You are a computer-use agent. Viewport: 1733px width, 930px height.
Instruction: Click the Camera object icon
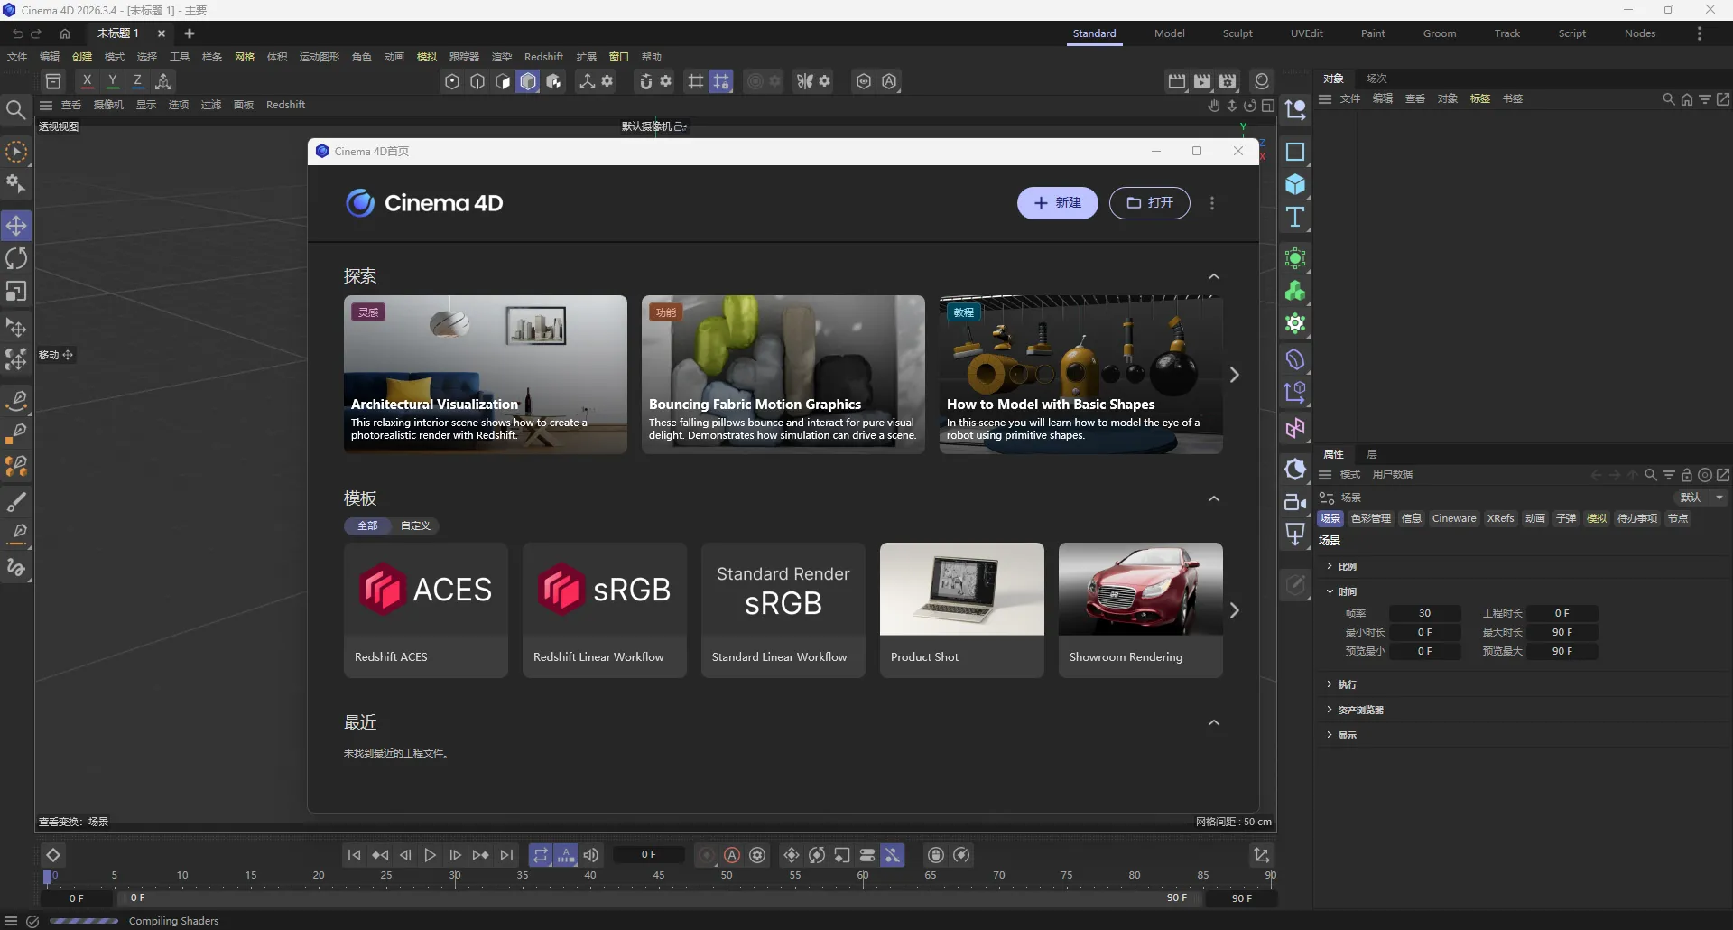[x=1295, y=502]
